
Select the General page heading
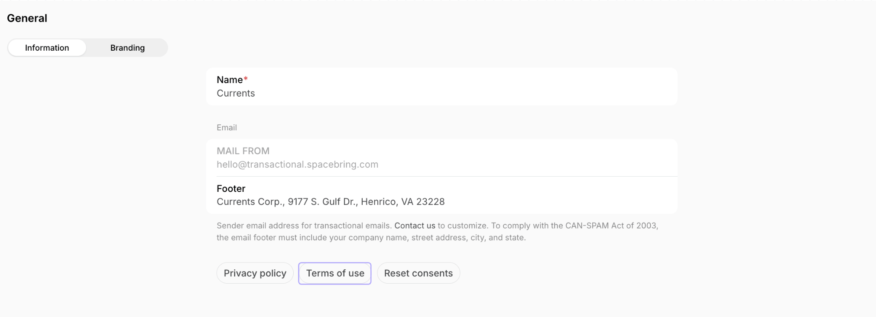27,18
